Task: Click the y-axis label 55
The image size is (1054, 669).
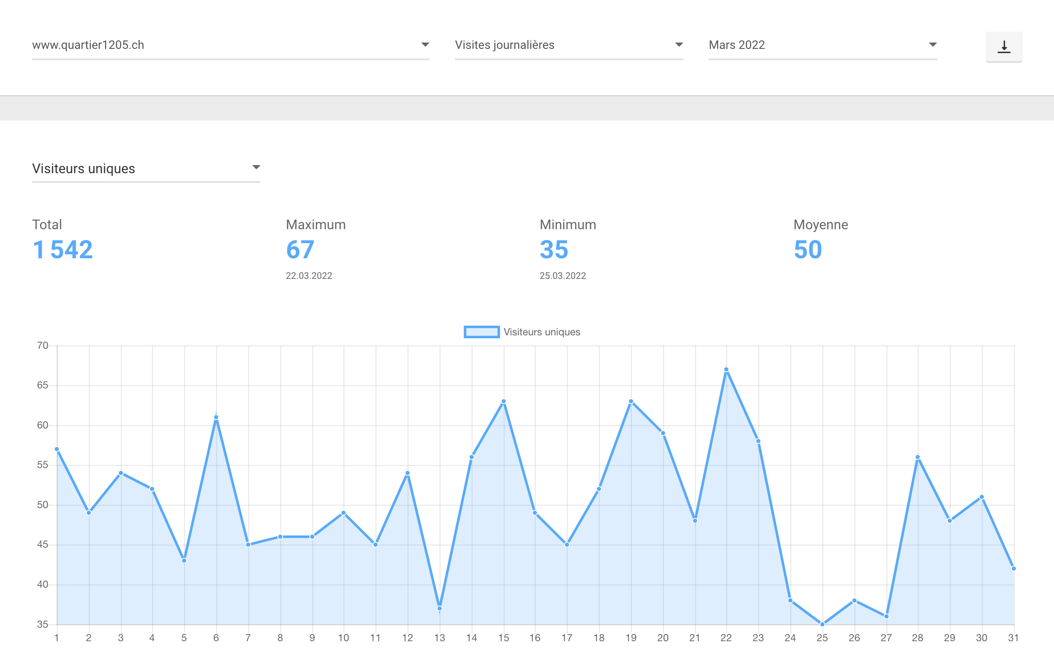Action: pyautogui.click(x=43, y=465)
